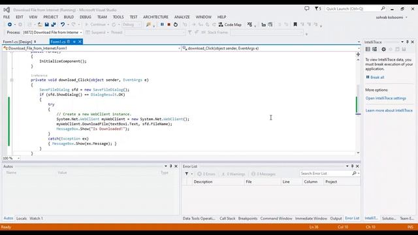Stop debugging with the red square

click(169, 25)
